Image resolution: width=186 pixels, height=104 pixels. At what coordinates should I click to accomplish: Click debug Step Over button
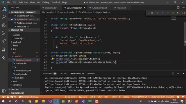pyautogui.click(x=158, y=13)
